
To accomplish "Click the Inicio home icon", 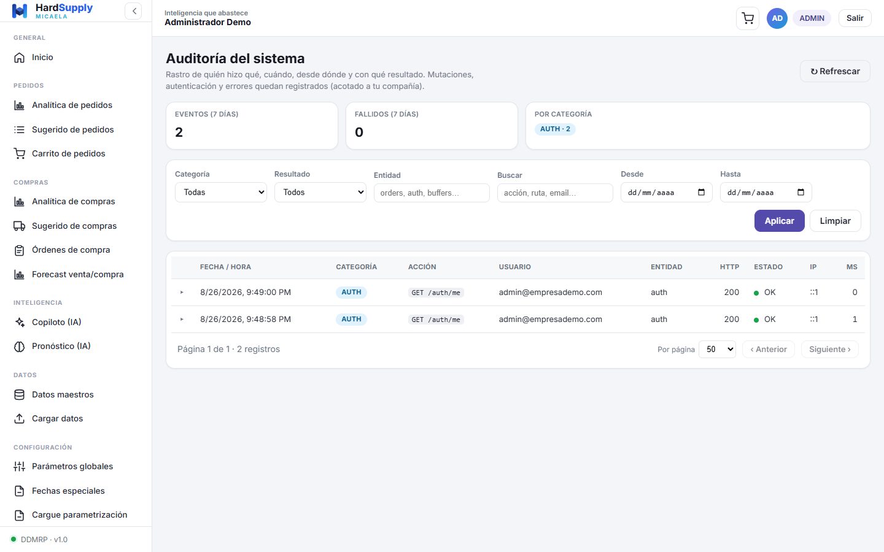I will (20, 57).
